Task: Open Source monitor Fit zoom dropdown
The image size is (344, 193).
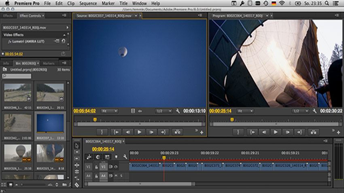Action: point(110,111)
